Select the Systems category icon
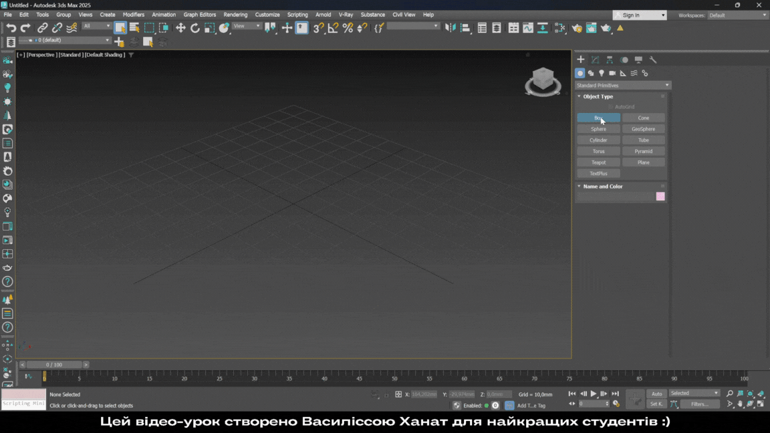 point(645,73)
